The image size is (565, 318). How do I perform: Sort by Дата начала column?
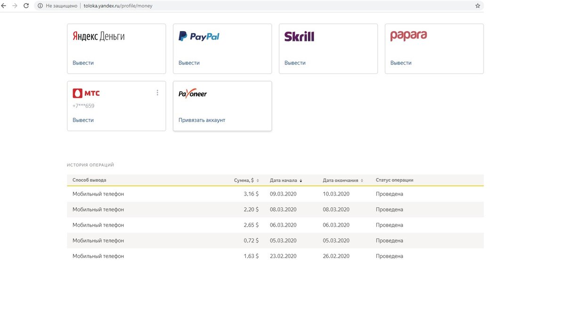click(286, 180)
